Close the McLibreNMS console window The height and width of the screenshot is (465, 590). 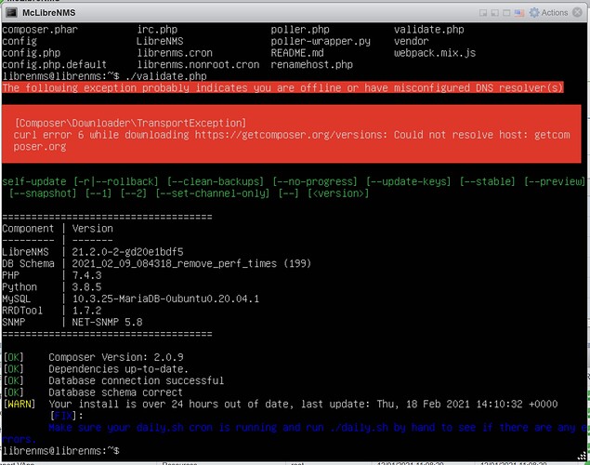[x=577, y=12]
